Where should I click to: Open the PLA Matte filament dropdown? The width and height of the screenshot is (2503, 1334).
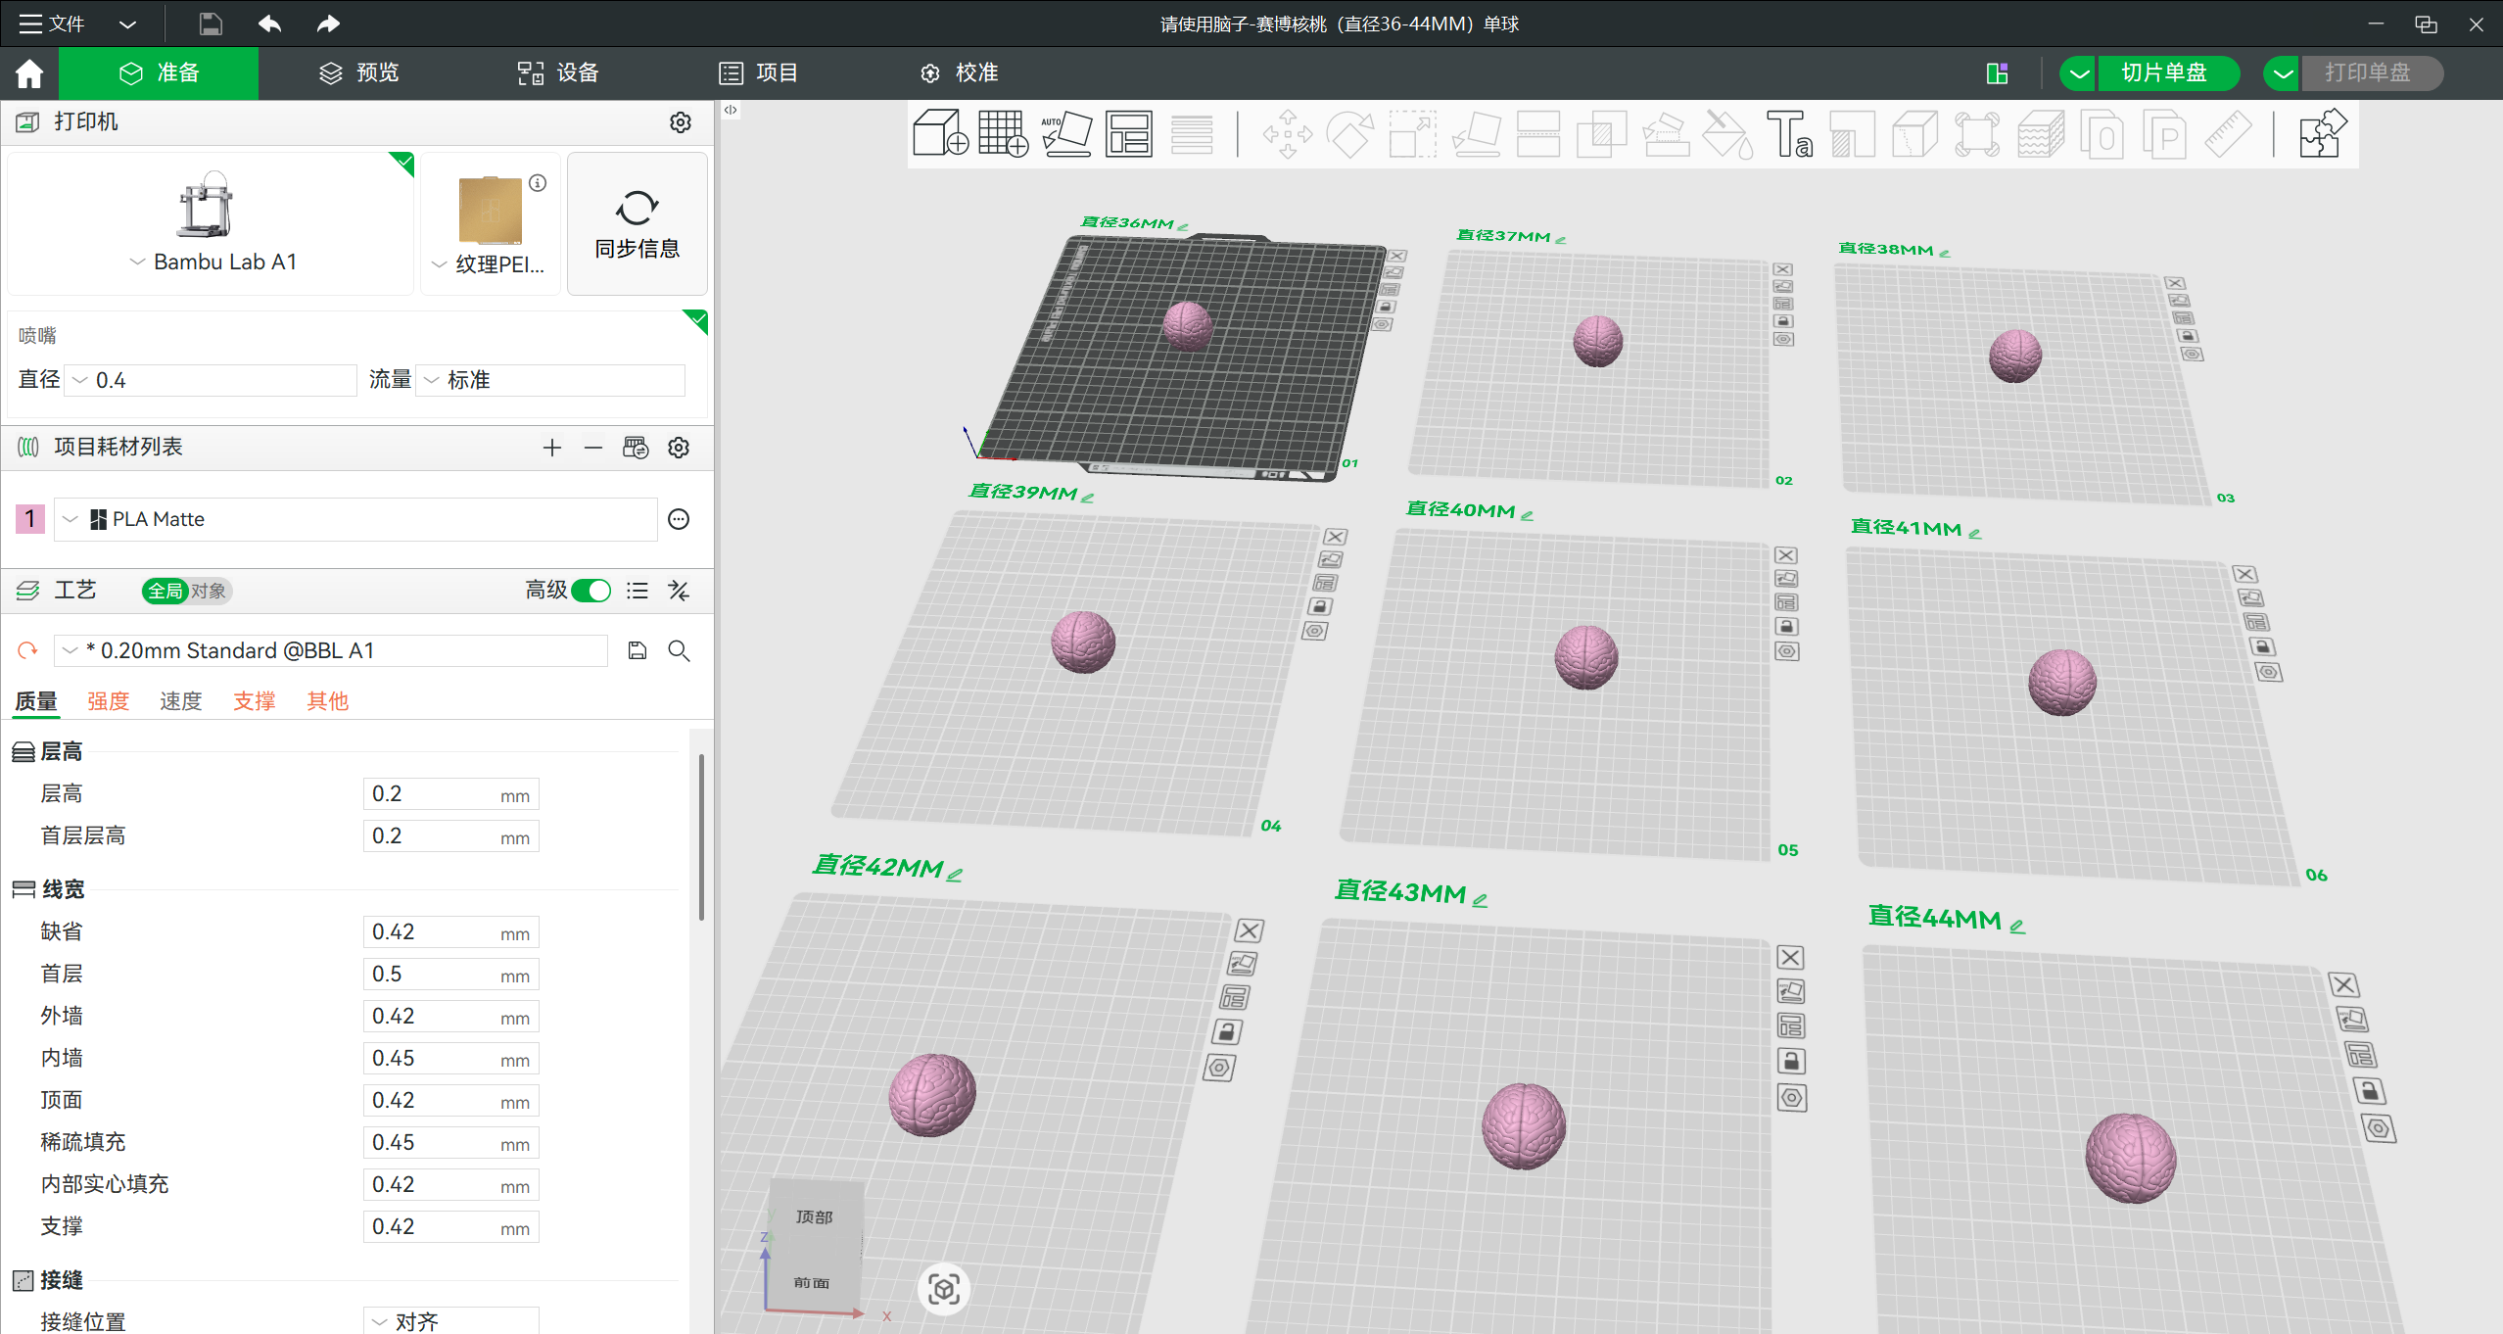pos(355,519)
